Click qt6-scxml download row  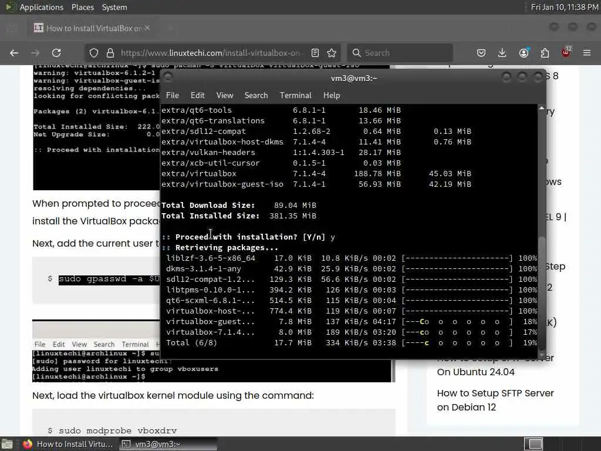pyautogui.click(x=351, y=301)
